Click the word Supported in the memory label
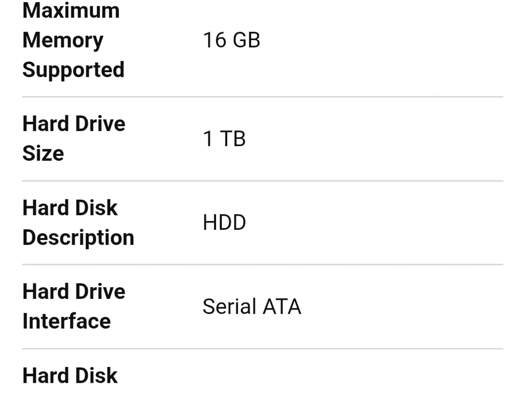Screen dimensions: 525x394 point(73,70)
